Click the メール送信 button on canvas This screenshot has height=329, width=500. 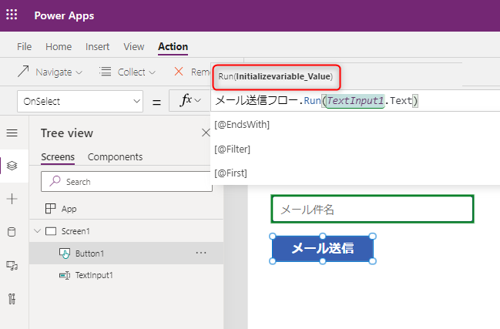tap(322, 248)
